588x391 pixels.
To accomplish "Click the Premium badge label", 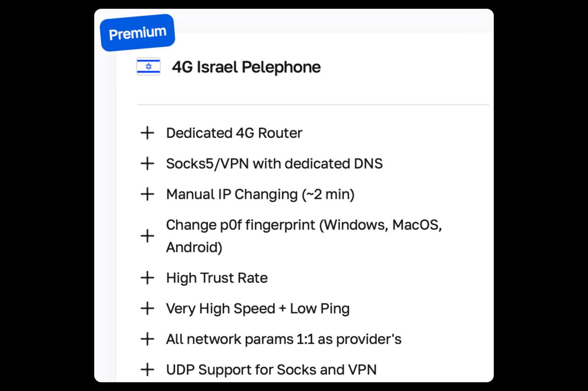I will pyautogui.click(x=138, y=33).
